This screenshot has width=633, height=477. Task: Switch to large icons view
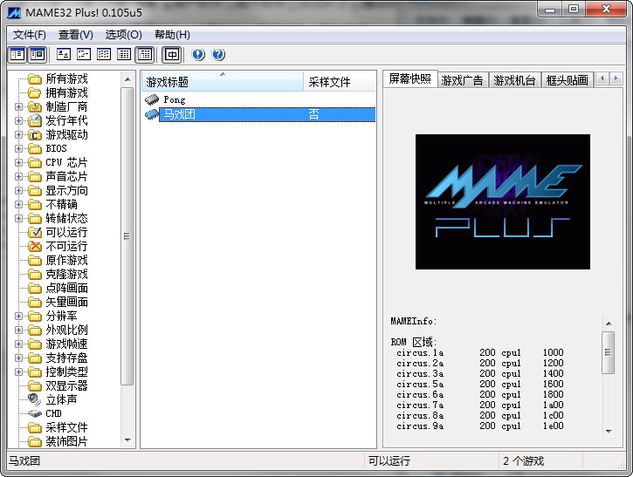(x=64, y=54)
